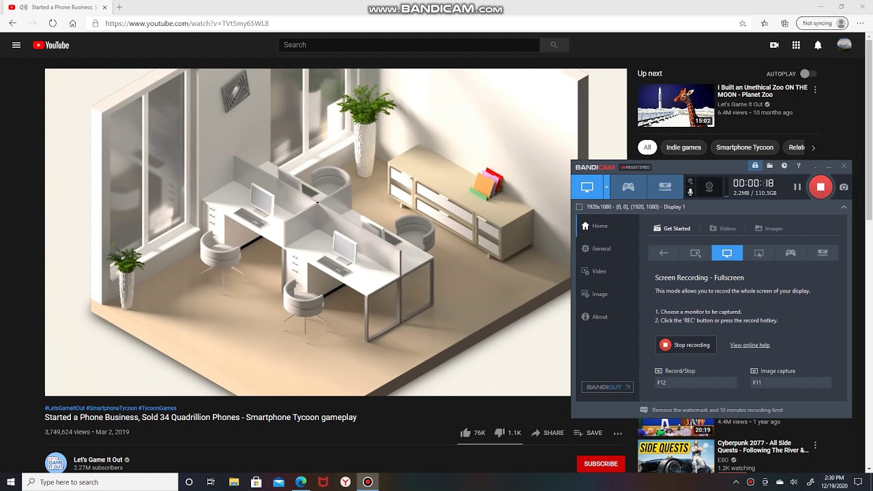Open the YouTube account avatar menu

coord(844,45)
